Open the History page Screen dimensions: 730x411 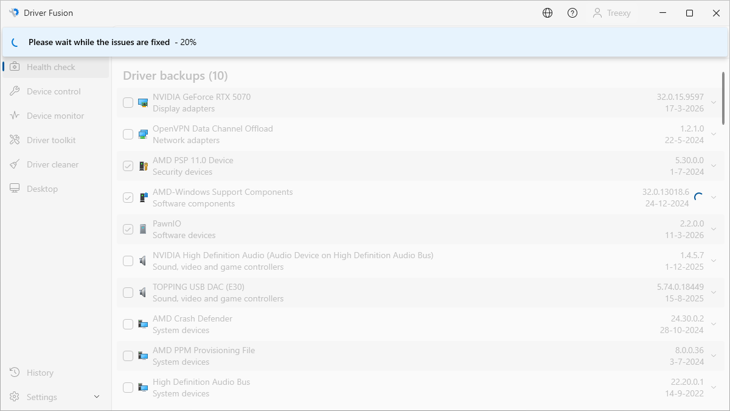pos(40,373)
